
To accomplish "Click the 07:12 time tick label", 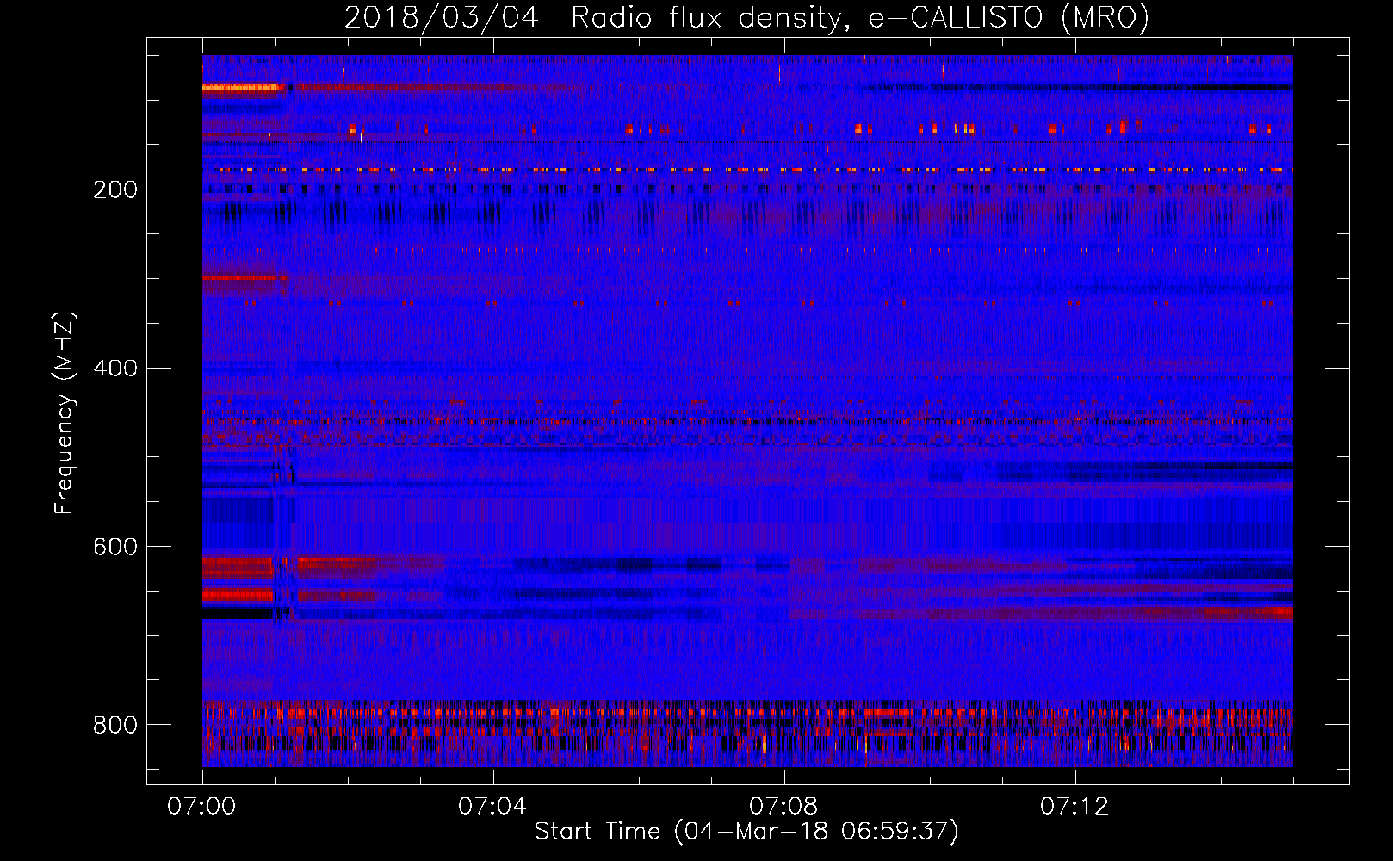I will point(1074,807).
